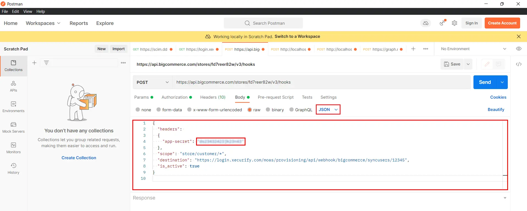Open the settings gear icon
527x211 pixels.
454,23
